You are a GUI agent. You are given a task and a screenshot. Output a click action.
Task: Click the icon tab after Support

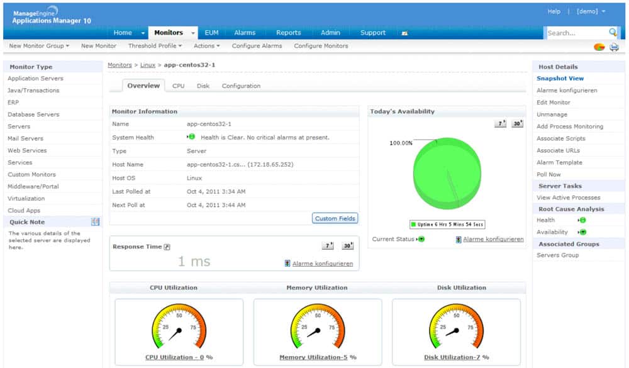click(x=404, y=33)
